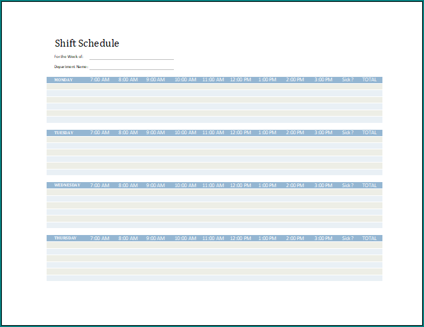This screenshot has height=327, width=424.
Task: Click the TUESDAY header cell
Action: pos(64,133)
